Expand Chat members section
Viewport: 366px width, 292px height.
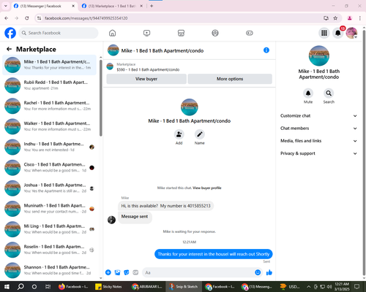318,128
